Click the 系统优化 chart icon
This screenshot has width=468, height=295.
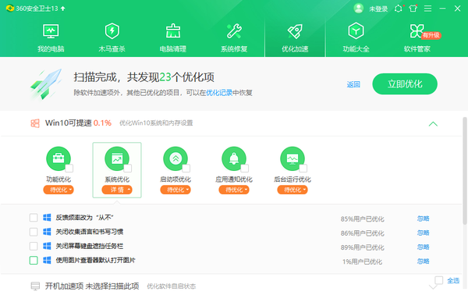tap(117, 158)
